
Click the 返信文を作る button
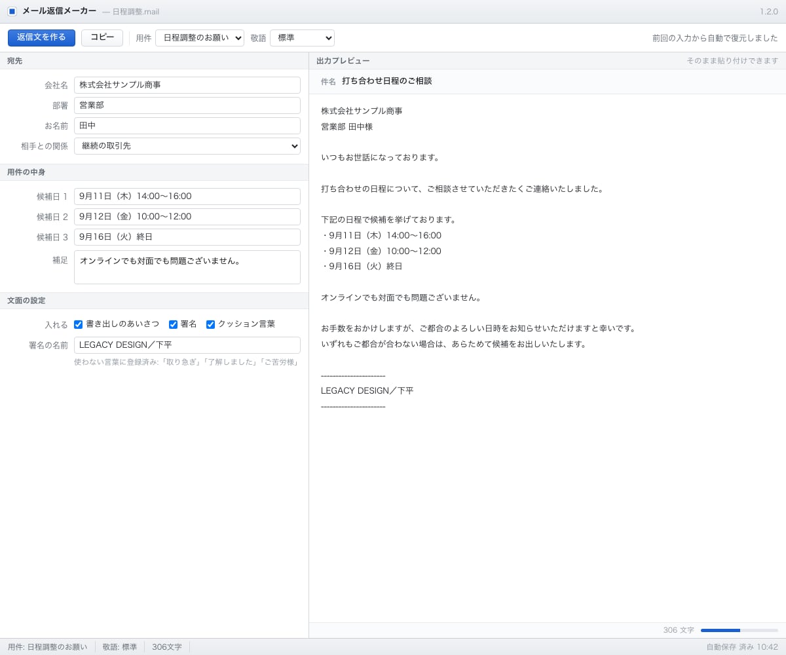[x=41, y=37]
